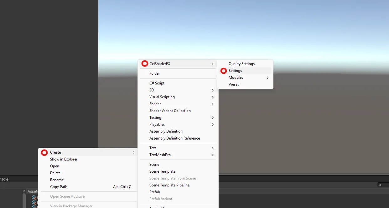Click the project panel scroll-up arrow
The image size is (389, 208).
click(x=24, y=191)
